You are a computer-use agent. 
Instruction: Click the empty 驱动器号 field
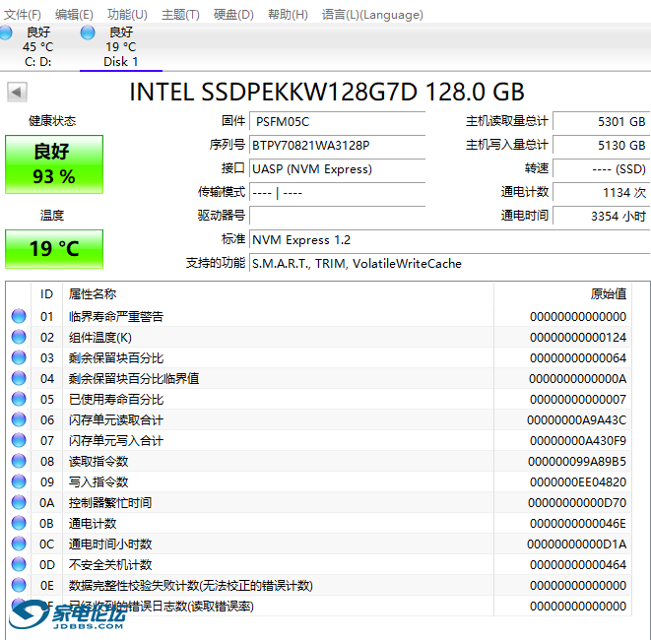tap(337, 217)
